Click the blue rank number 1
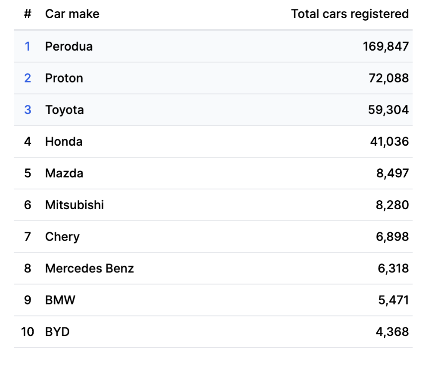Screen dimensions: 441x366 point(28,46)
